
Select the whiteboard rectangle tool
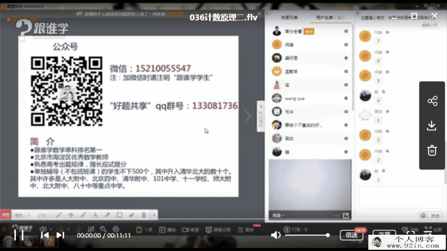[x=120, y=215]
